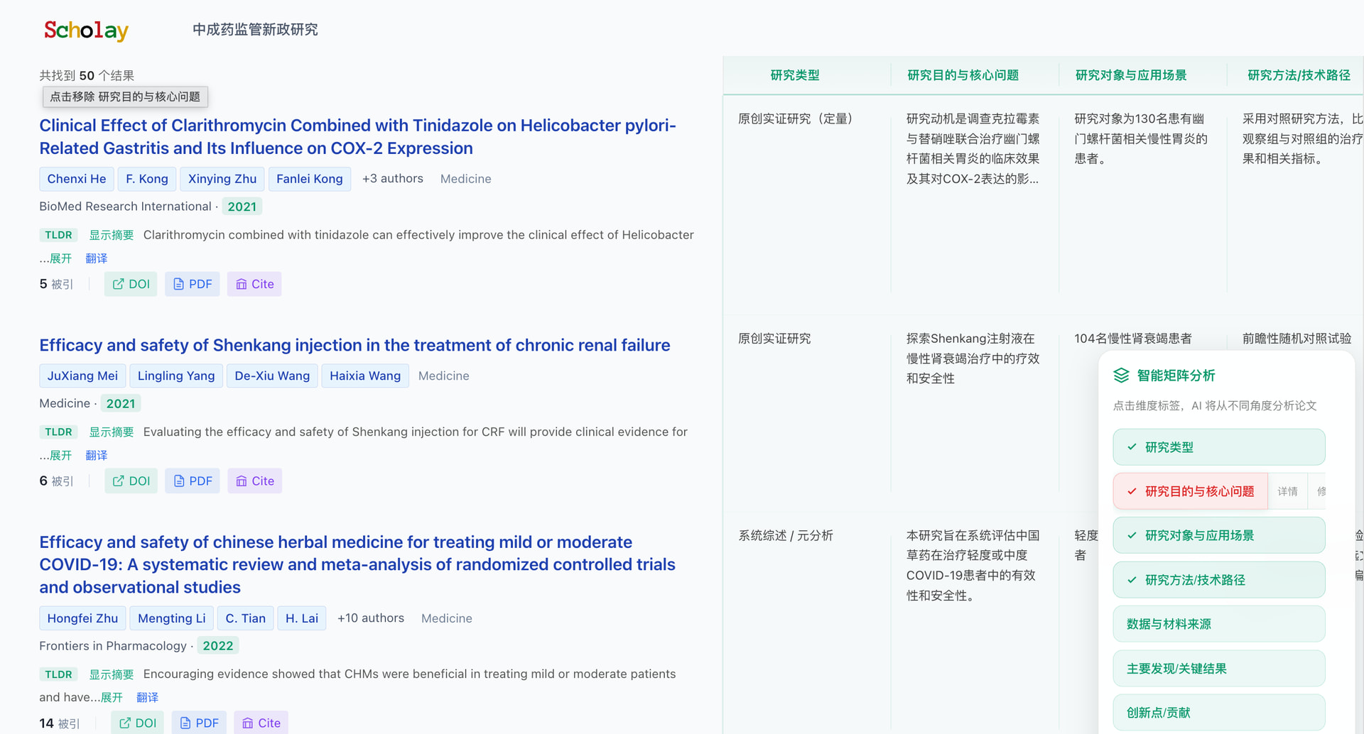Select the 研究类型 column header
Image resolution: width=1364 pixels, height=734 pixels.
tap(794, 75)
